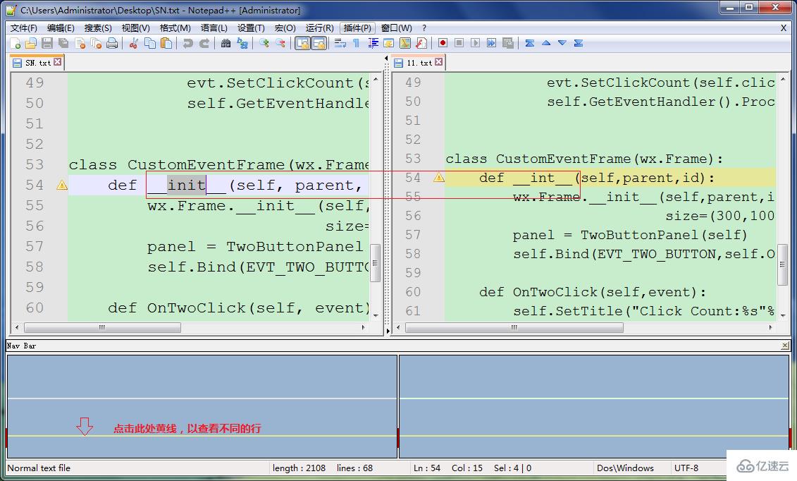Close the Nav Bar panel
The image size is (797, 481).
click(x=785, y=346)
